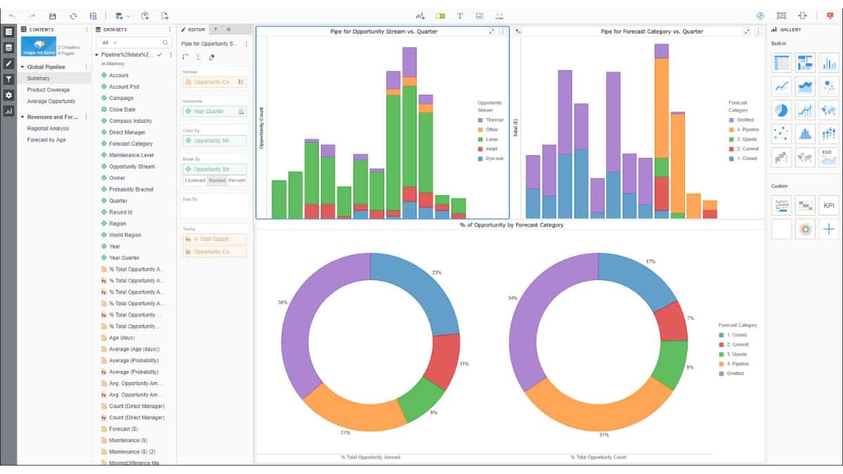Screen dimensions: 843x474
Task: Click the search icon in Datasets panel
Action: pos(166,43)
